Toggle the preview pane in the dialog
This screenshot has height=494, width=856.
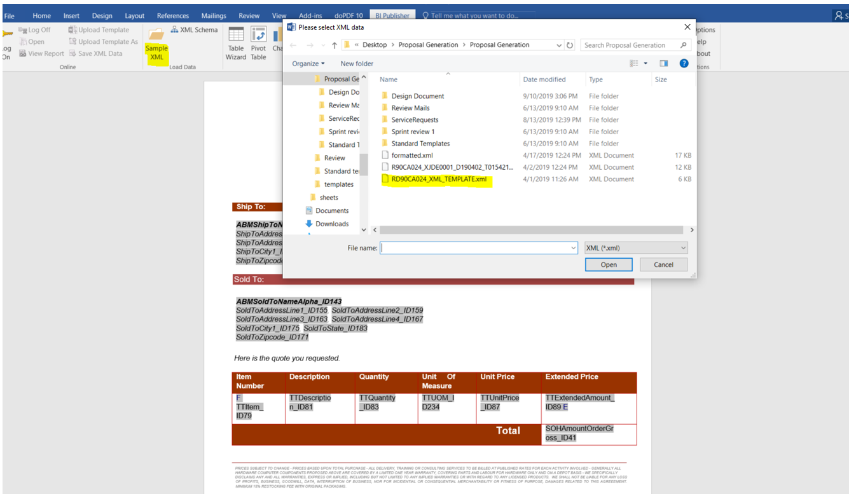[x=664, y=64]
